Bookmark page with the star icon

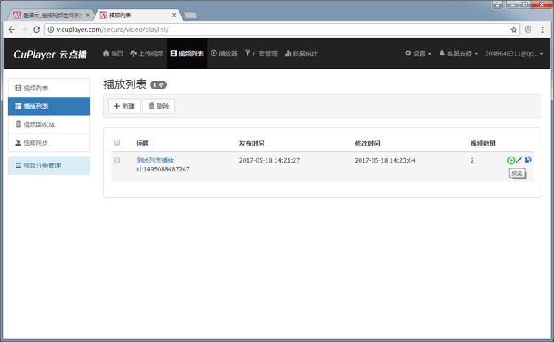(513, 30)
